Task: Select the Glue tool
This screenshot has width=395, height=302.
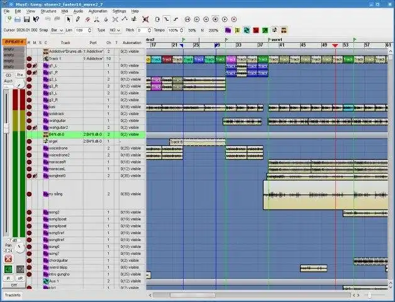Action: point(106,20)
